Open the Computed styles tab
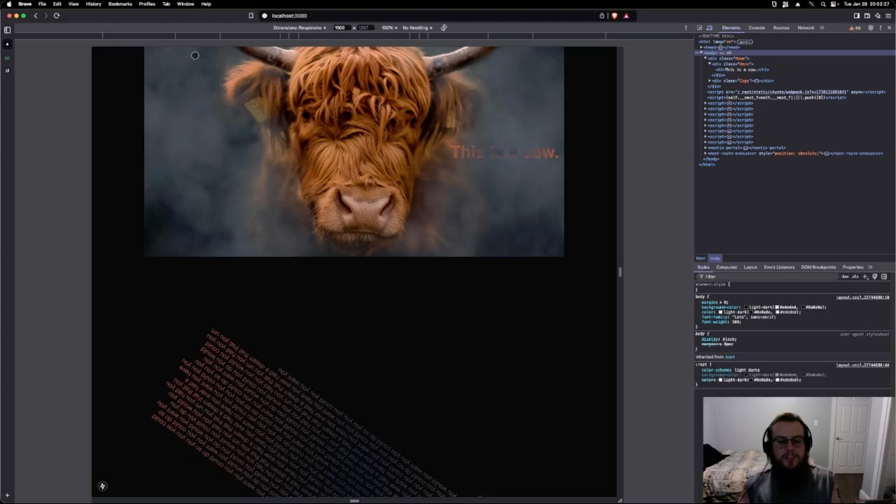Viewport: 896px width, 504px height. 727,267
